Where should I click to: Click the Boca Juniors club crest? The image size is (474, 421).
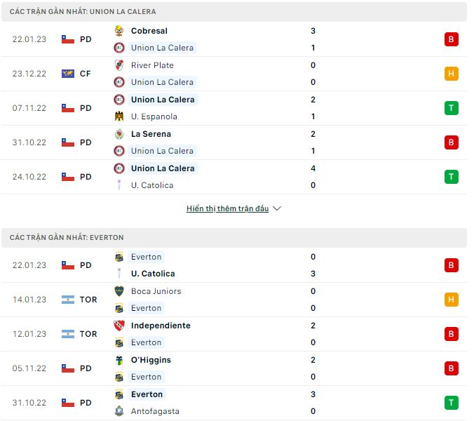coord(119,291)
